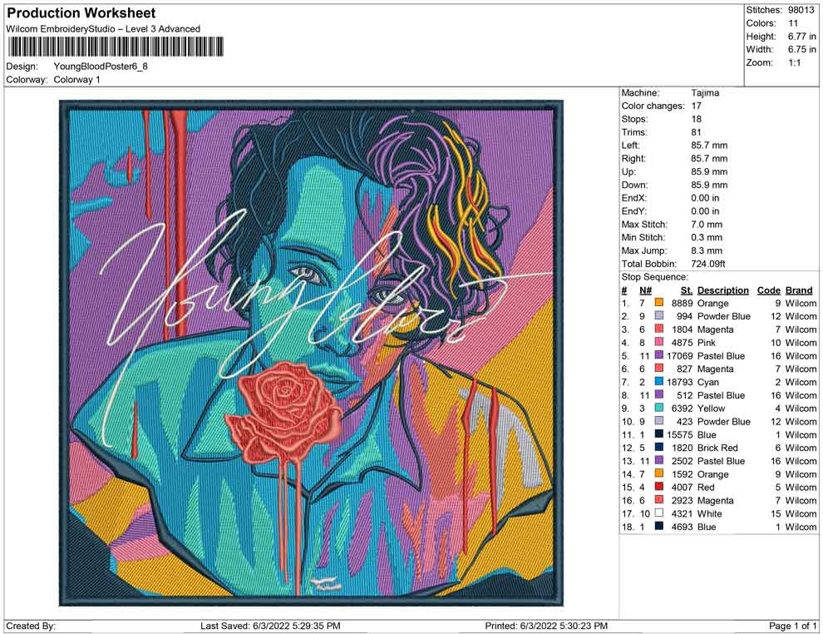This screenshot has height=634, width=823.
Task: Click the 'Printed: 6/3/2022 5:30:23 PM' text
Action: pos(546,626)
